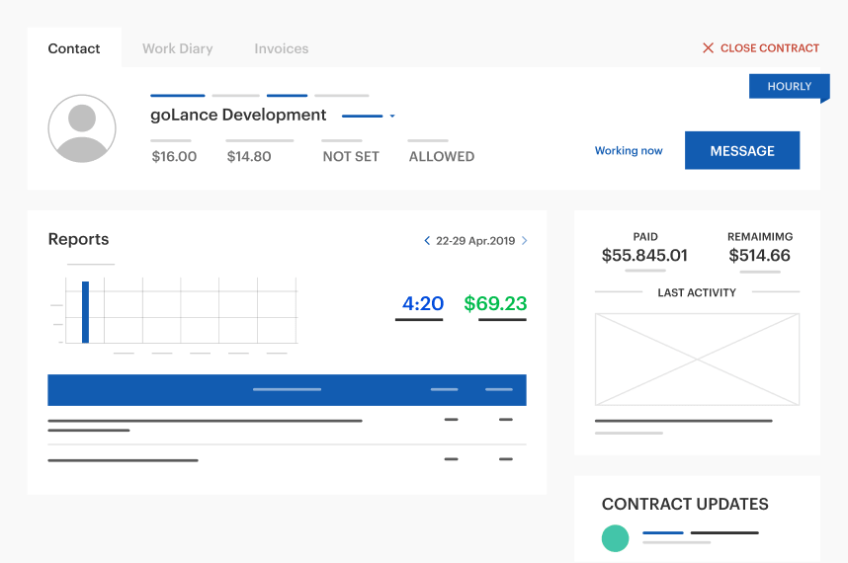Go to previous week with left chevron

[x=427, y=240]
